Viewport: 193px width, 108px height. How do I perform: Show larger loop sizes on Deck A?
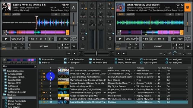tap(53, 39)
